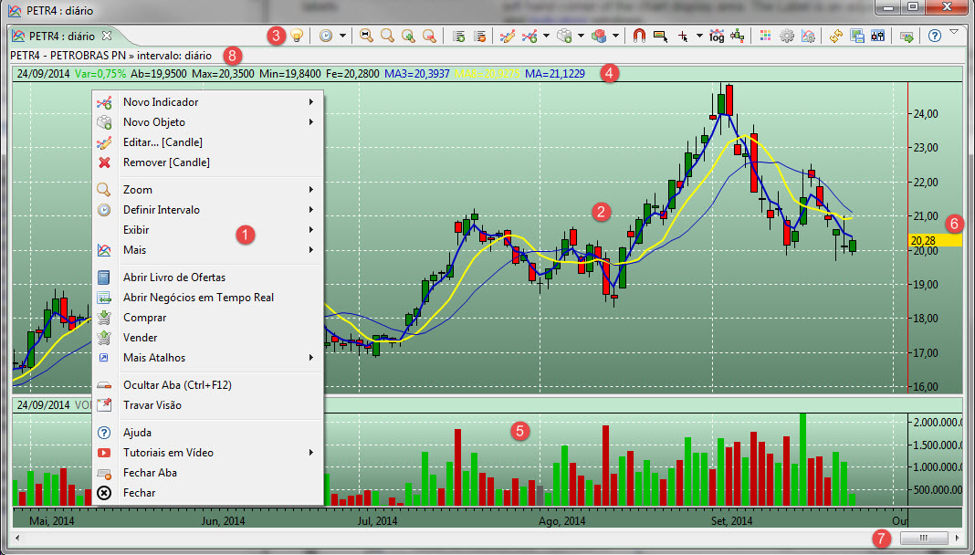This screenshot has width=975, height=555.
Task: Click the blue candlestick panel icon
Action: coord(878,36)
